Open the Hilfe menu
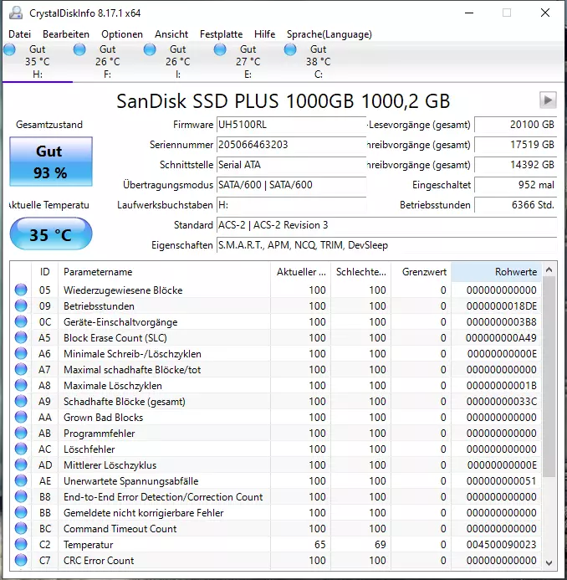Image resolution: width=567 pixels, height=580 pixels. (264, 34)
